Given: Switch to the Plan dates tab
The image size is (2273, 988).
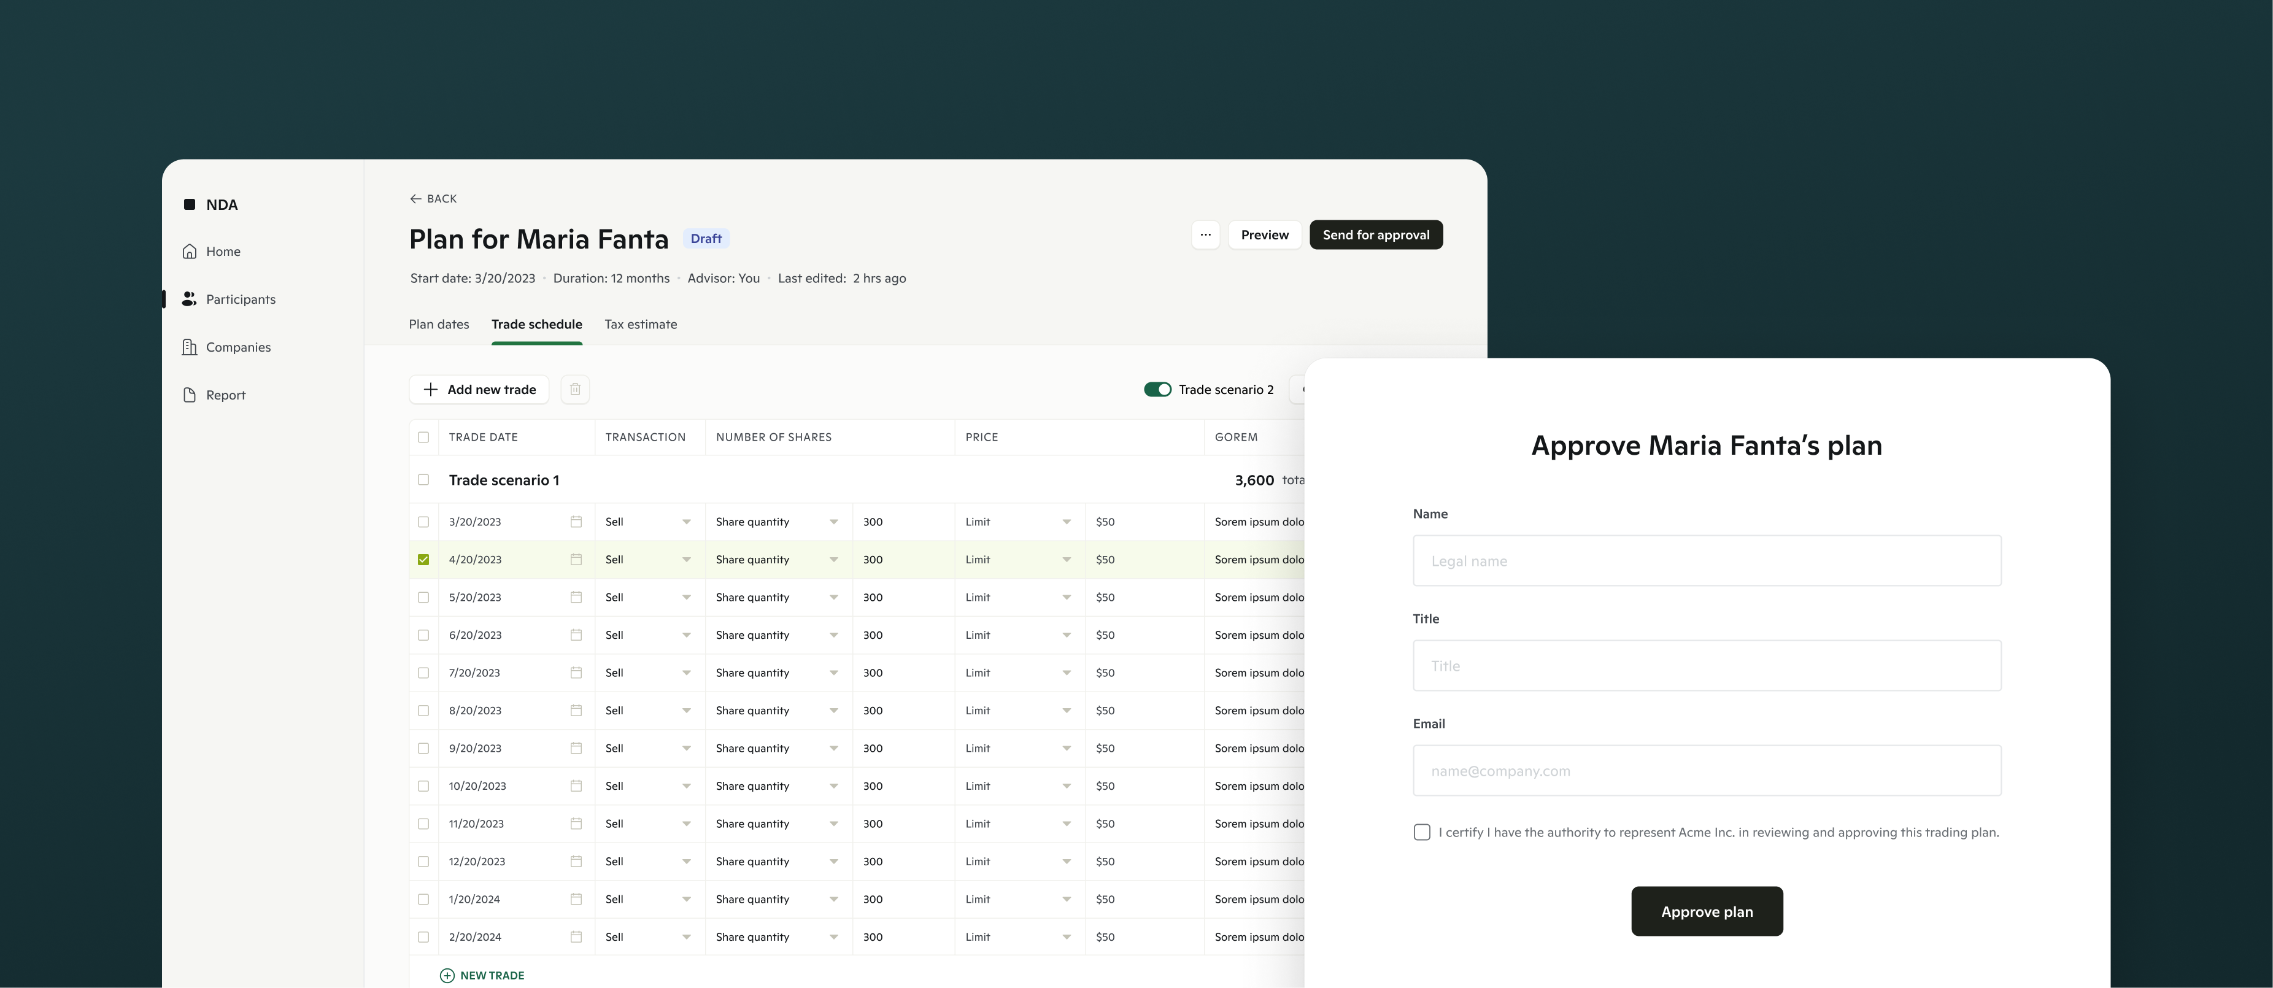Looking at the screenshot, I should (439, 324).
